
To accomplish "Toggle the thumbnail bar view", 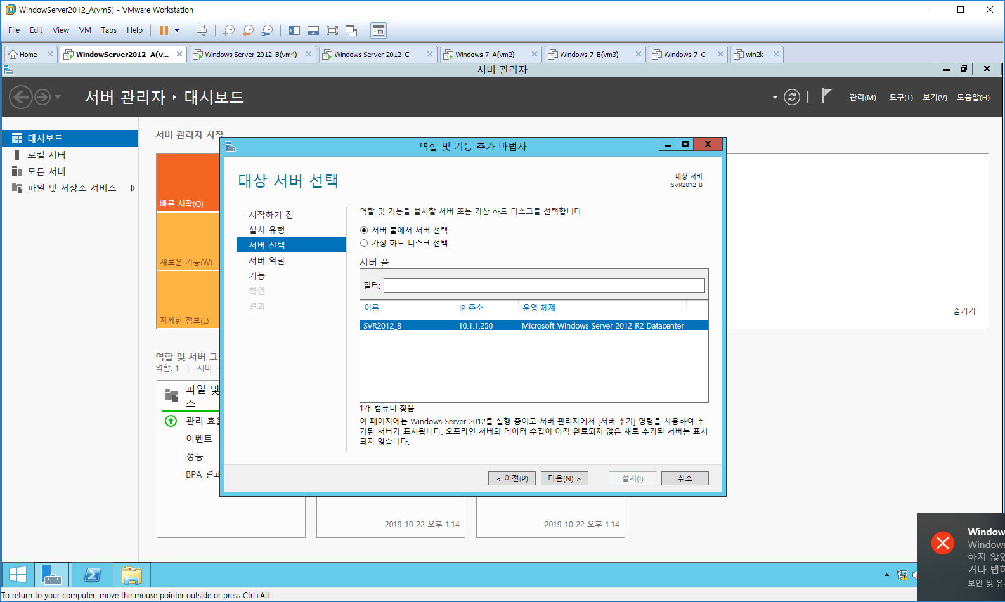I will pos(313,30).
